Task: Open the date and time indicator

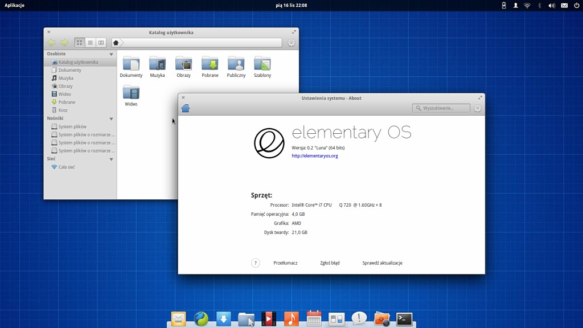Action: tap(291, 5)
